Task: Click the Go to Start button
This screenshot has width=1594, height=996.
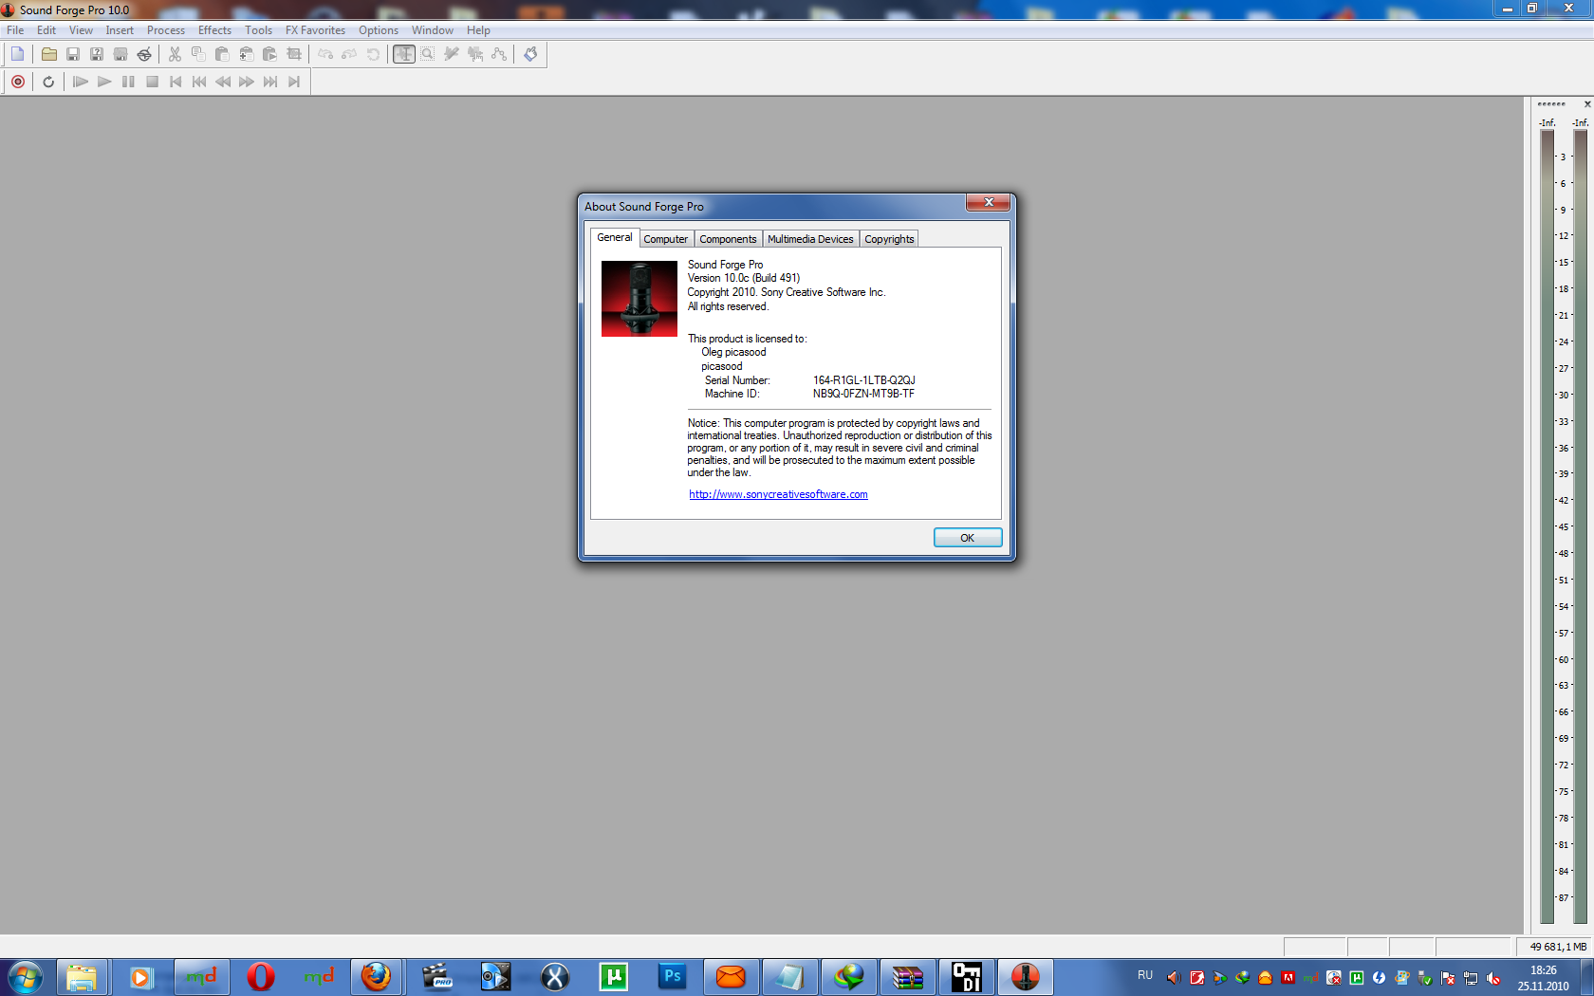Action: (176, 82)
